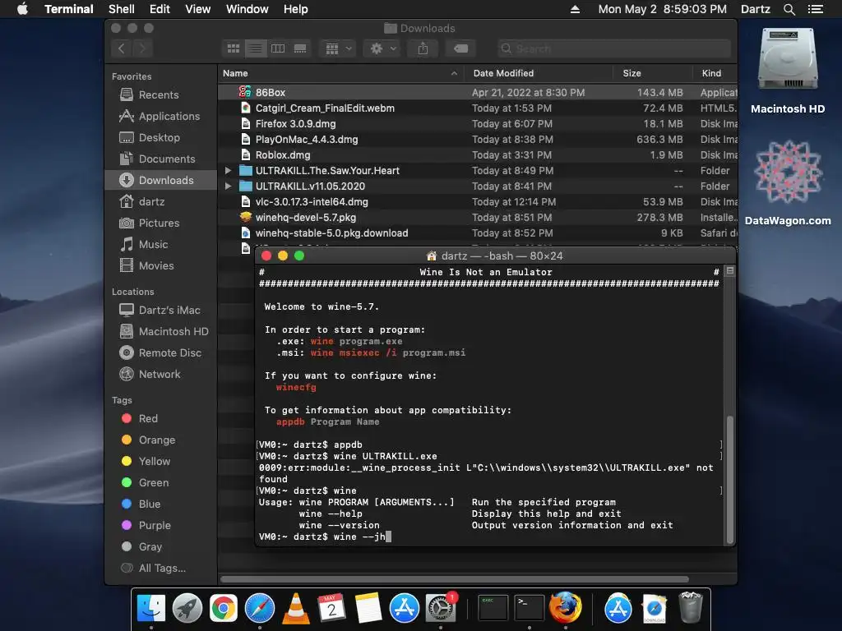Switch Finder to column view
This screenshot has width=842, height=631.
[278, 48]
